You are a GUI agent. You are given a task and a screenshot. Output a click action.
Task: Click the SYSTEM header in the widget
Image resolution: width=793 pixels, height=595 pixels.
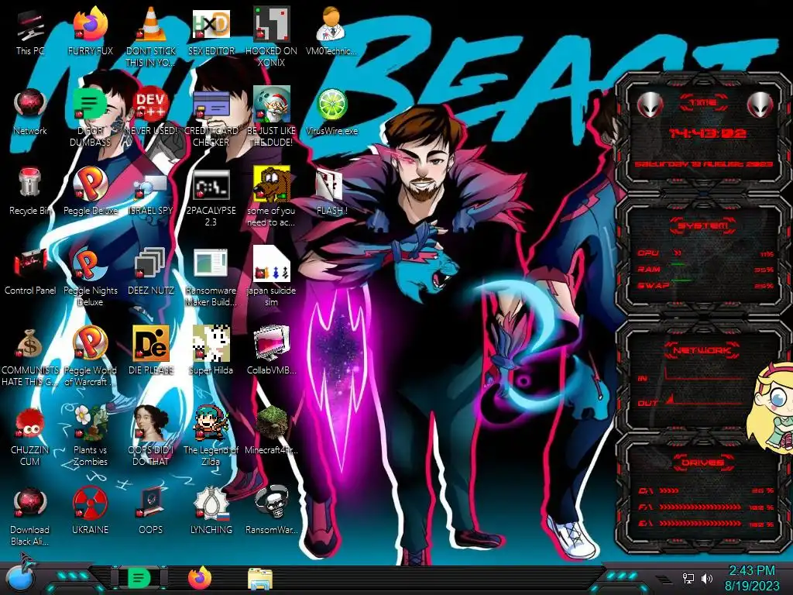coord(702,225)
